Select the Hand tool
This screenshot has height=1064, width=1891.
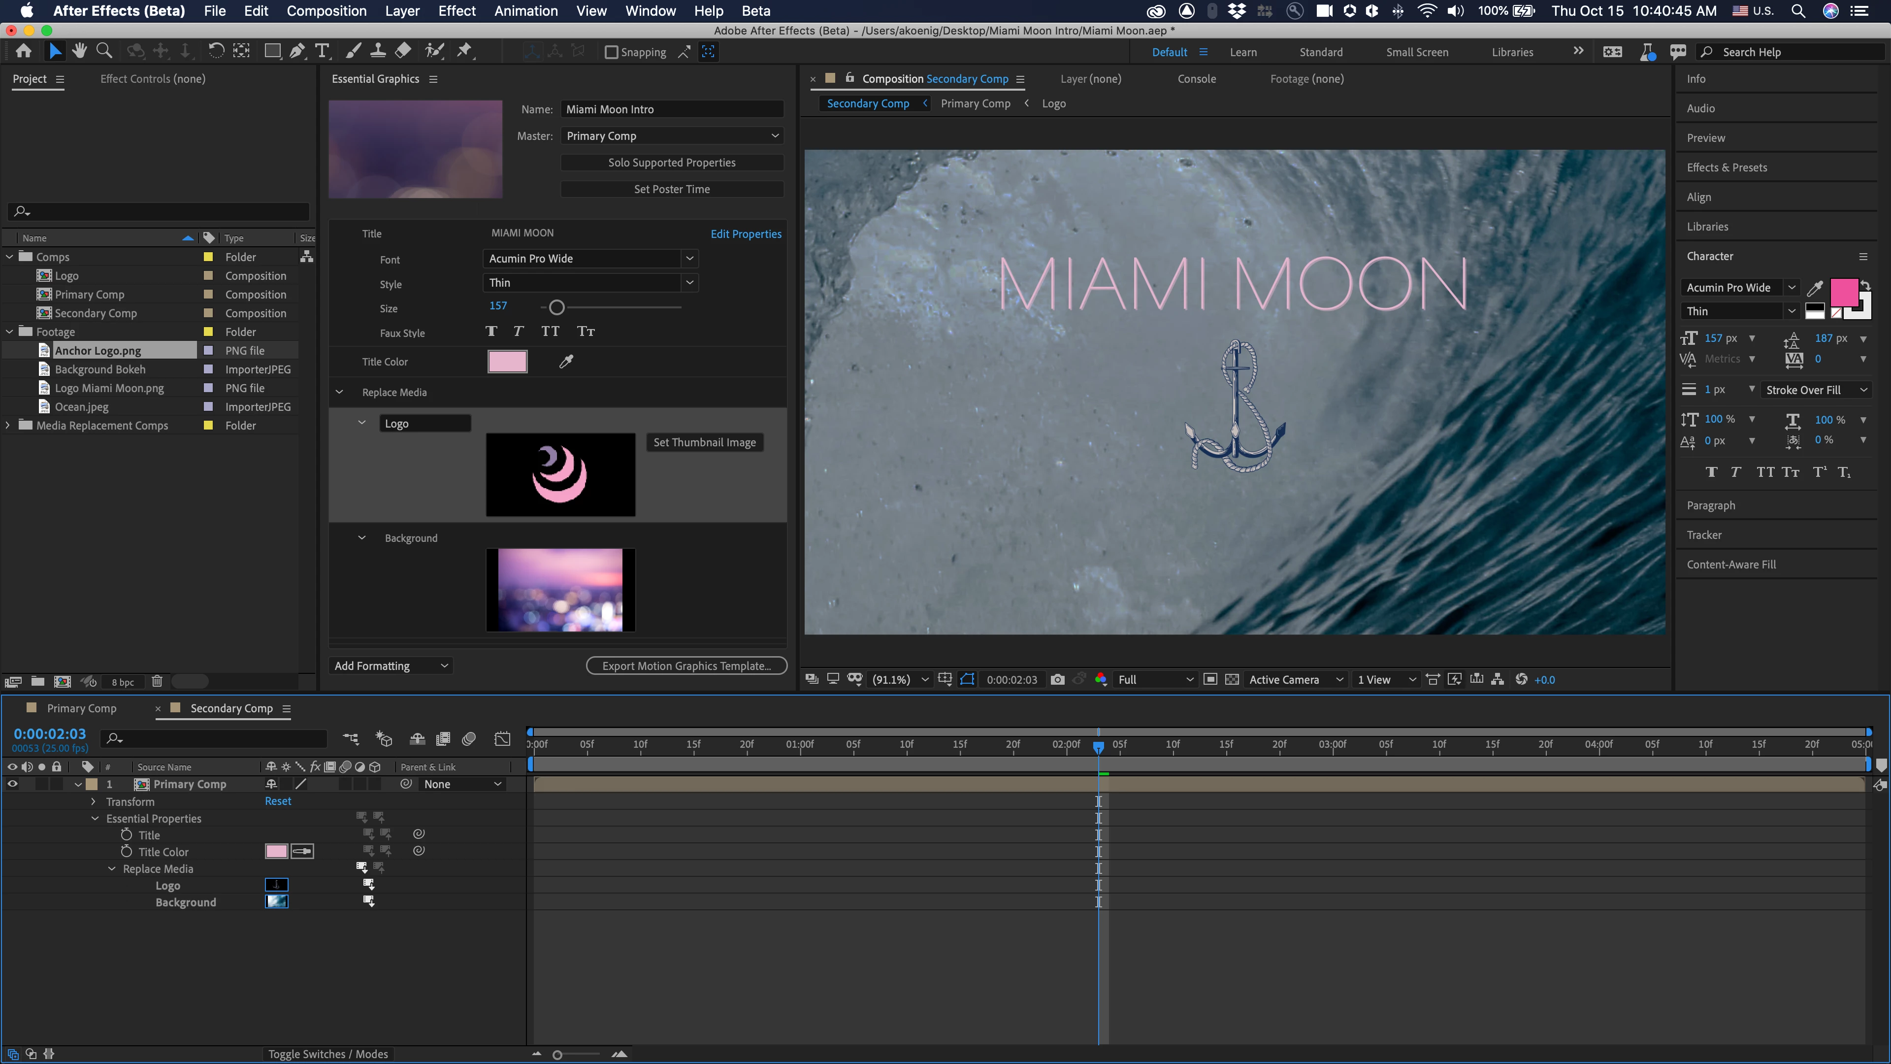pyautogui.click(x=79, y=51)
